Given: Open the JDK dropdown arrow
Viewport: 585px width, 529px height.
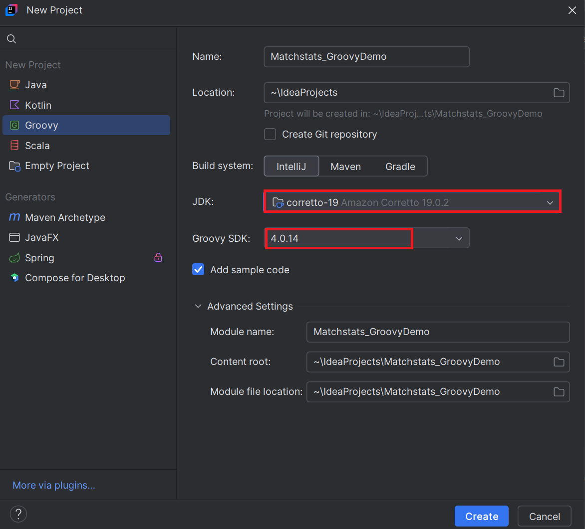Looking at the screenshot, I should [550, 202].
